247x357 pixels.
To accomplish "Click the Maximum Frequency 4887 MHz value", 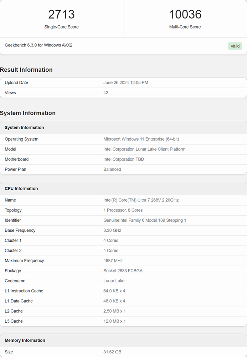I will [113, 261].
